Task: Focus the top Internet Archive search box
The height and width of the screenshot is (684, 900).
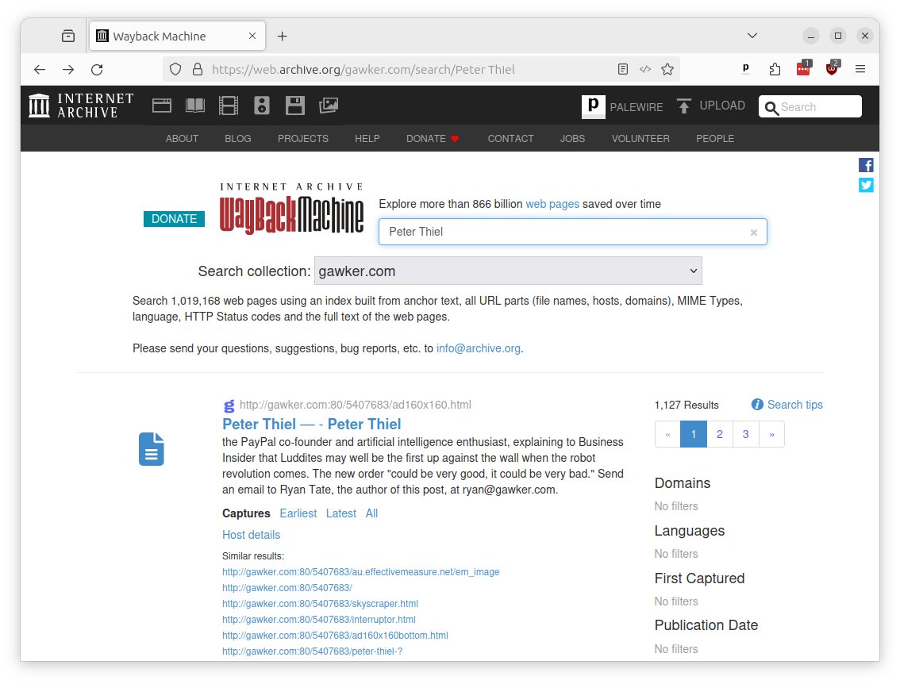Action: pyautogui.click(x=810, y=107)
